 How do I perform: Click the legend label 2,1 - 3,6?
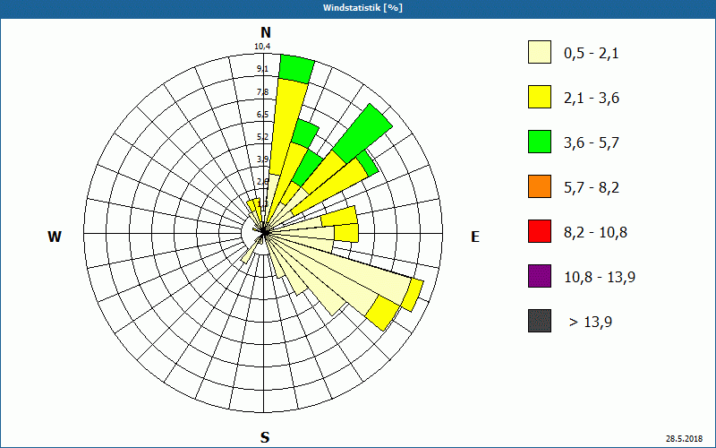point(592,99)
